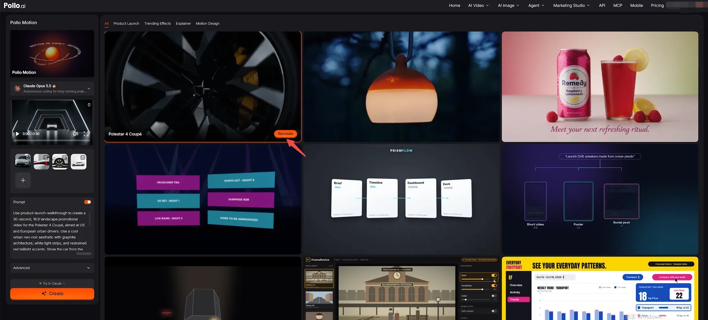This screenshot has width=708, height=320.
Task: Follow the Try in Claude link
Action: point(52,283)
